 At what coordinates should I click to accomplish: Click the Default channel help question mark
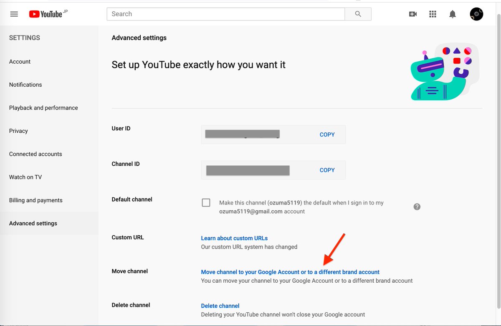point(417,207)
